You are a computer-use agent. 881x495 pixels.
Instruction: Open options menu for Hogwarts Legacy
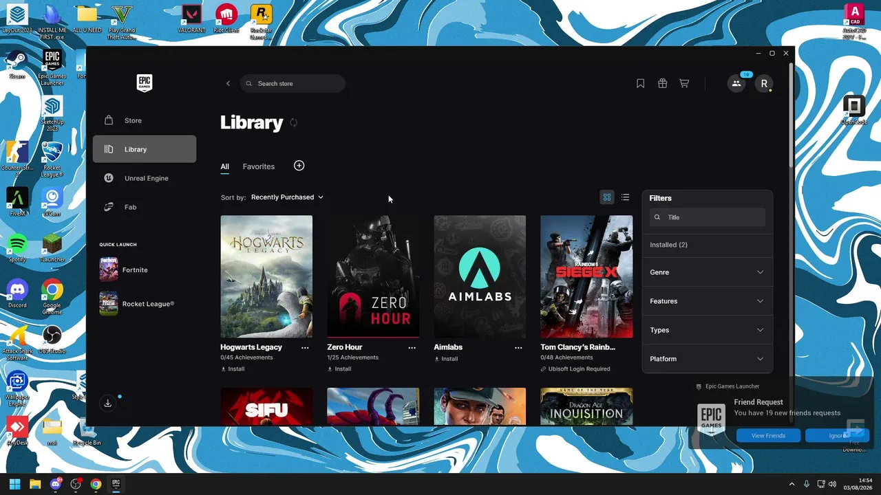click(x=305, y=348)
